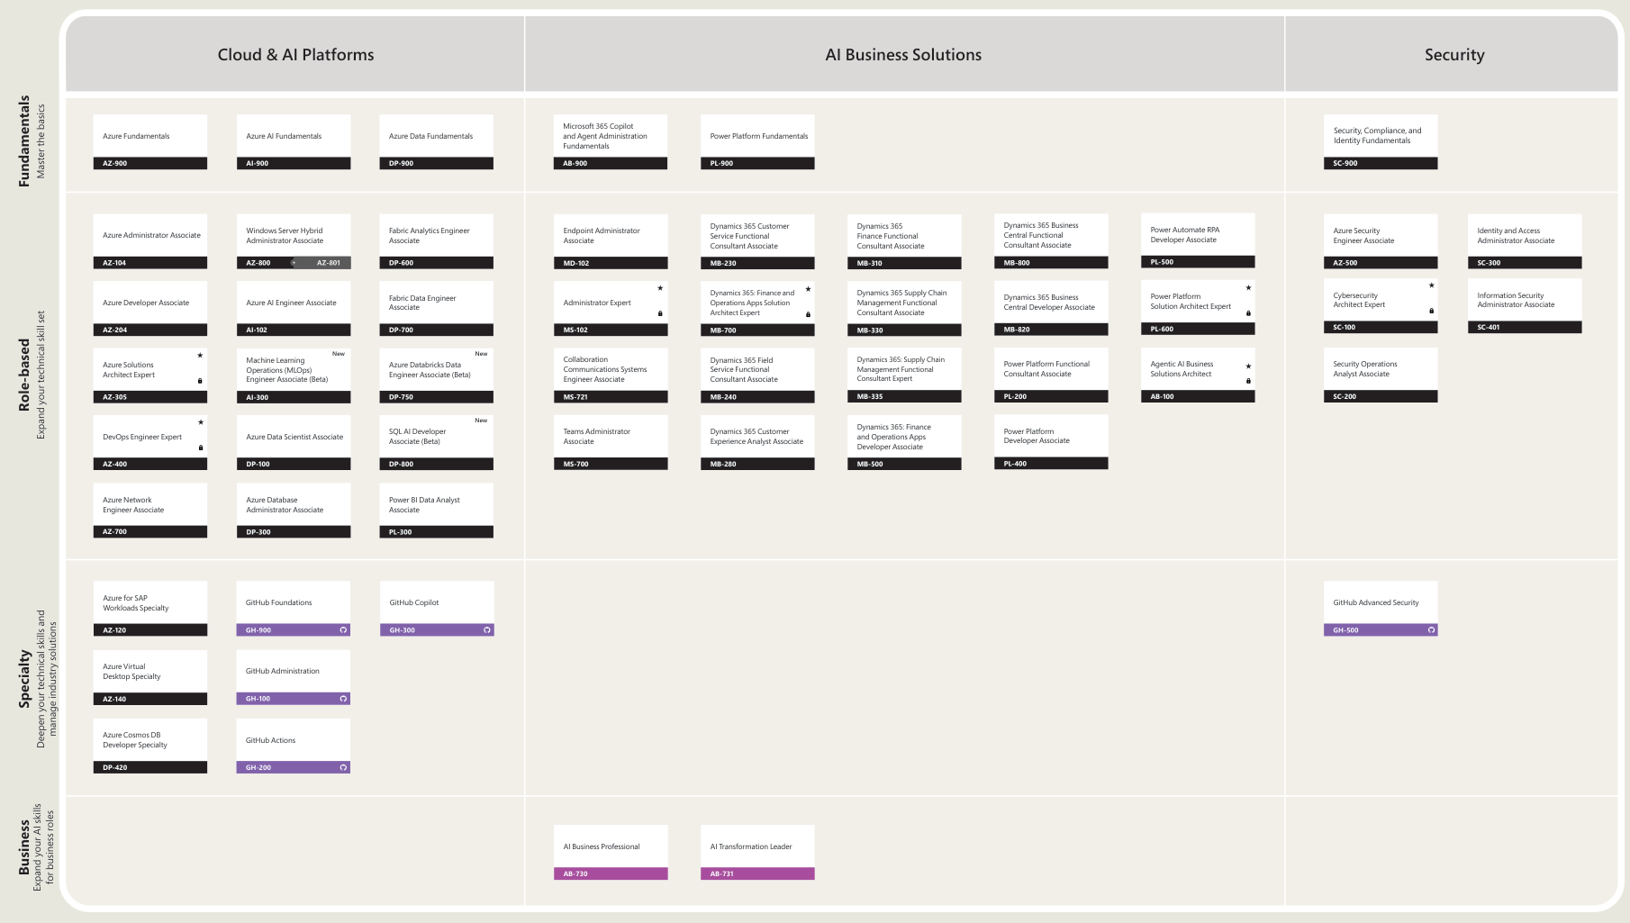Open Identity and Access Administrator Associate card
Screen dimensions: 1630x923
1525,241
